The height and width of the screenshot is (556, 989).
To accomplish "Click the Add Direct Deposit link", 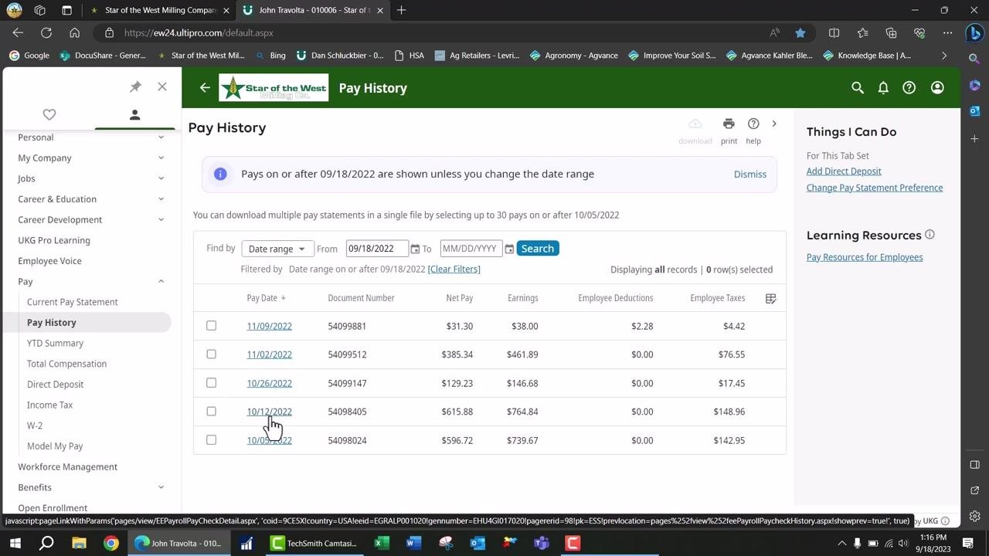I will (x=844, y=171).
